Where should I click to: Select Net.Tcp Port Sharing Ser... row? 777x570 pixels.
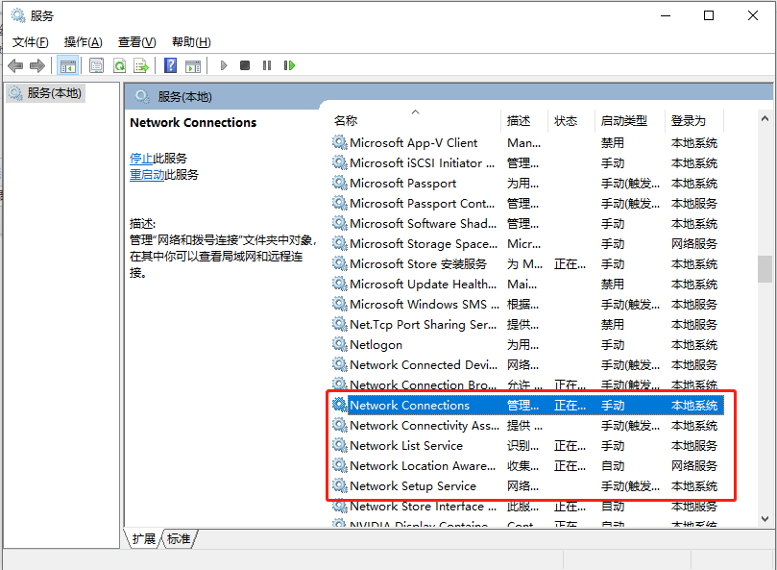(527, 325)
